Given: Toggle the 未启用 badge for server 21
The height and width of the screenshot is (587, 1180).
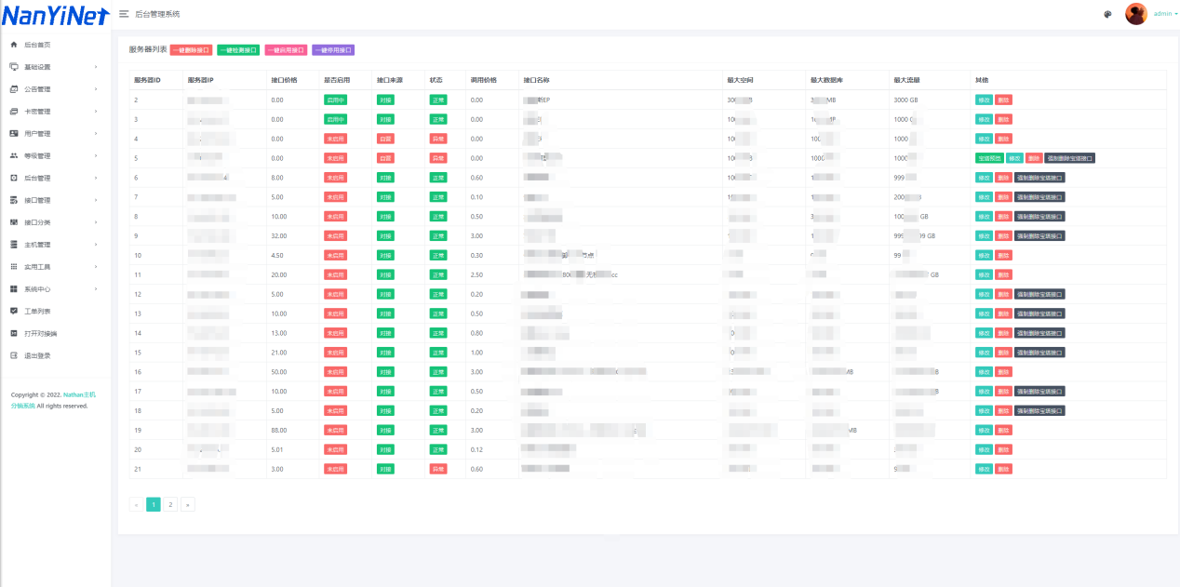Looking at the screenshot, I should 335,469.
